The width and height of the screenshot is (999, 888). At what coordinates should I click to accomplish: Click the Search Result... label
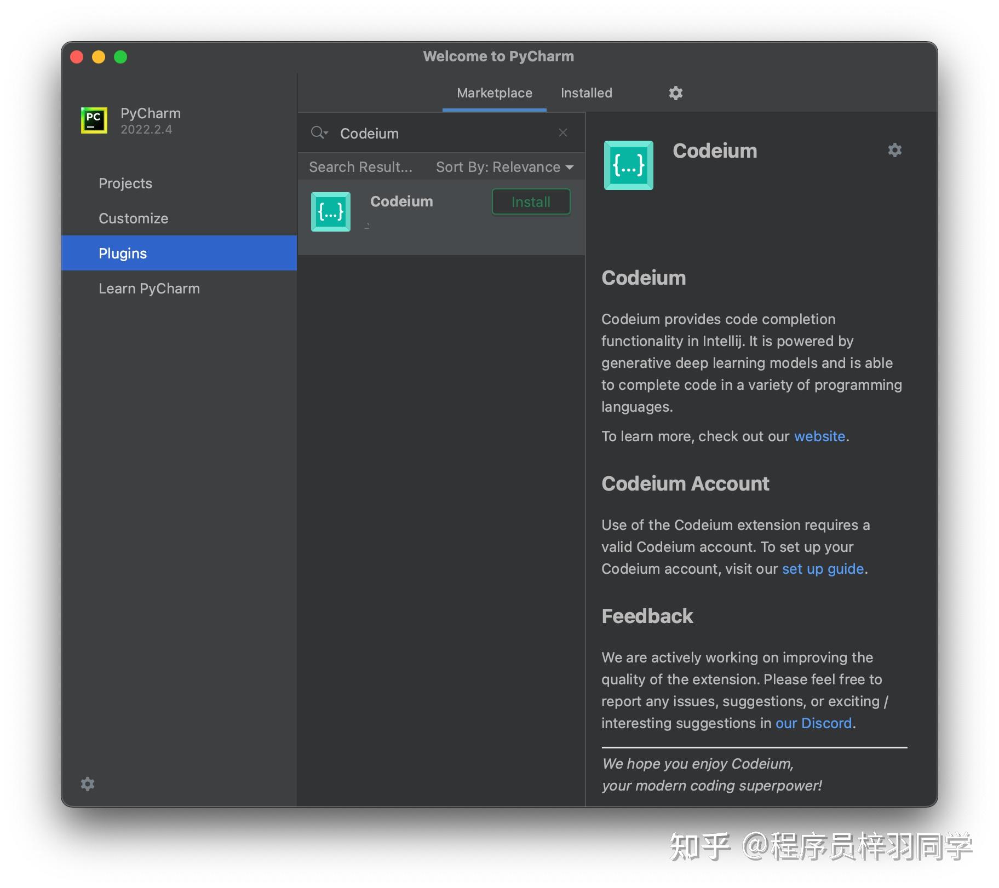[x=360, y=167]
